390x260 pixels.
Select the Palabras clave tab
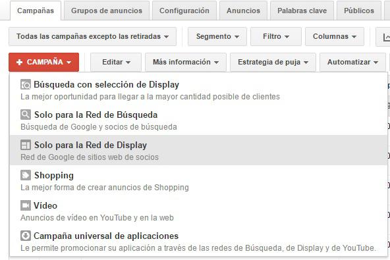tap(302, 11)
